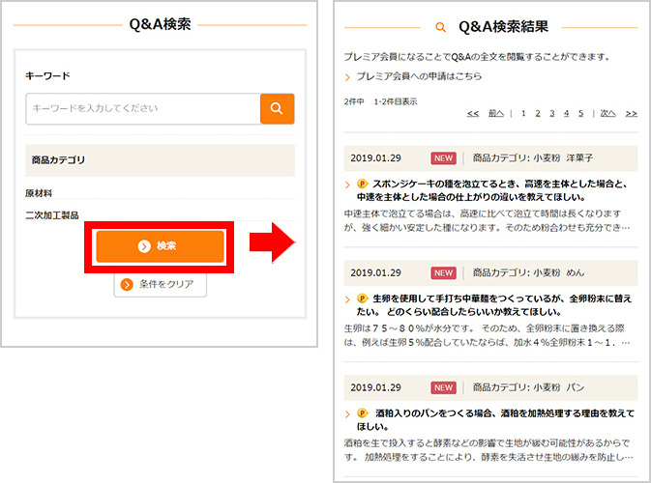Click the premium P icon on raw egg noodle question
The width and height of the screenshot is (651, 483).
[x=363, y=298]
